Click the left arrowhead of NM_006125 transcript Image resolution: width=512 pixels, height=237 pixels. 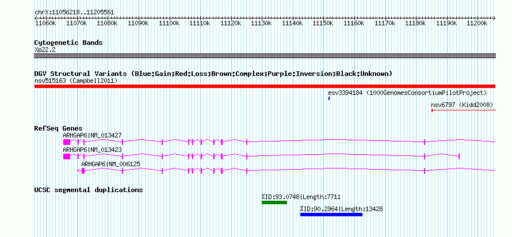(x=79, y=171)
